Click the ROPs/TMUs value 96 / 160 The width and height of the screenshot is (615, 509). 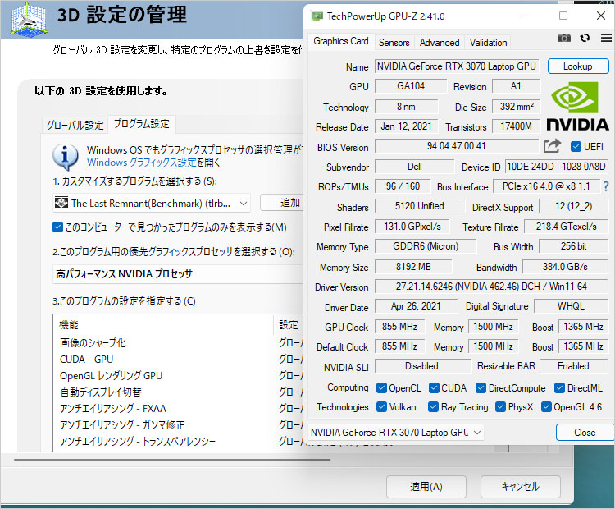click(403, 186)
